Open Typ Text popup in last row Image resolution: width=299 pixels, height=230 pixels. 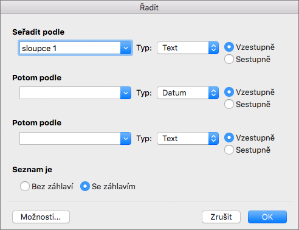(188, 139)
